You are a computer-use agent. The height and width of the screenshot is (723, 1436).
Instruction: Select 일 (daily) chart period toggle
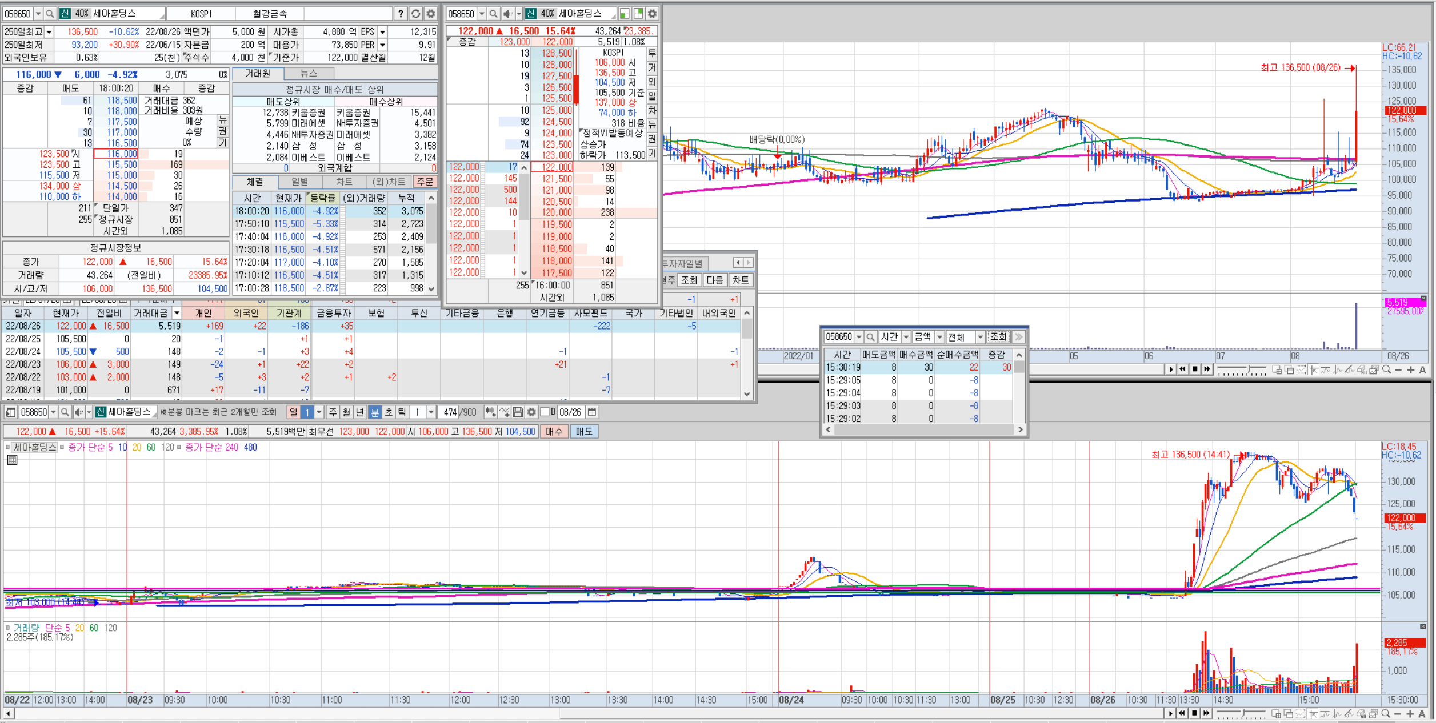point(293,412)
